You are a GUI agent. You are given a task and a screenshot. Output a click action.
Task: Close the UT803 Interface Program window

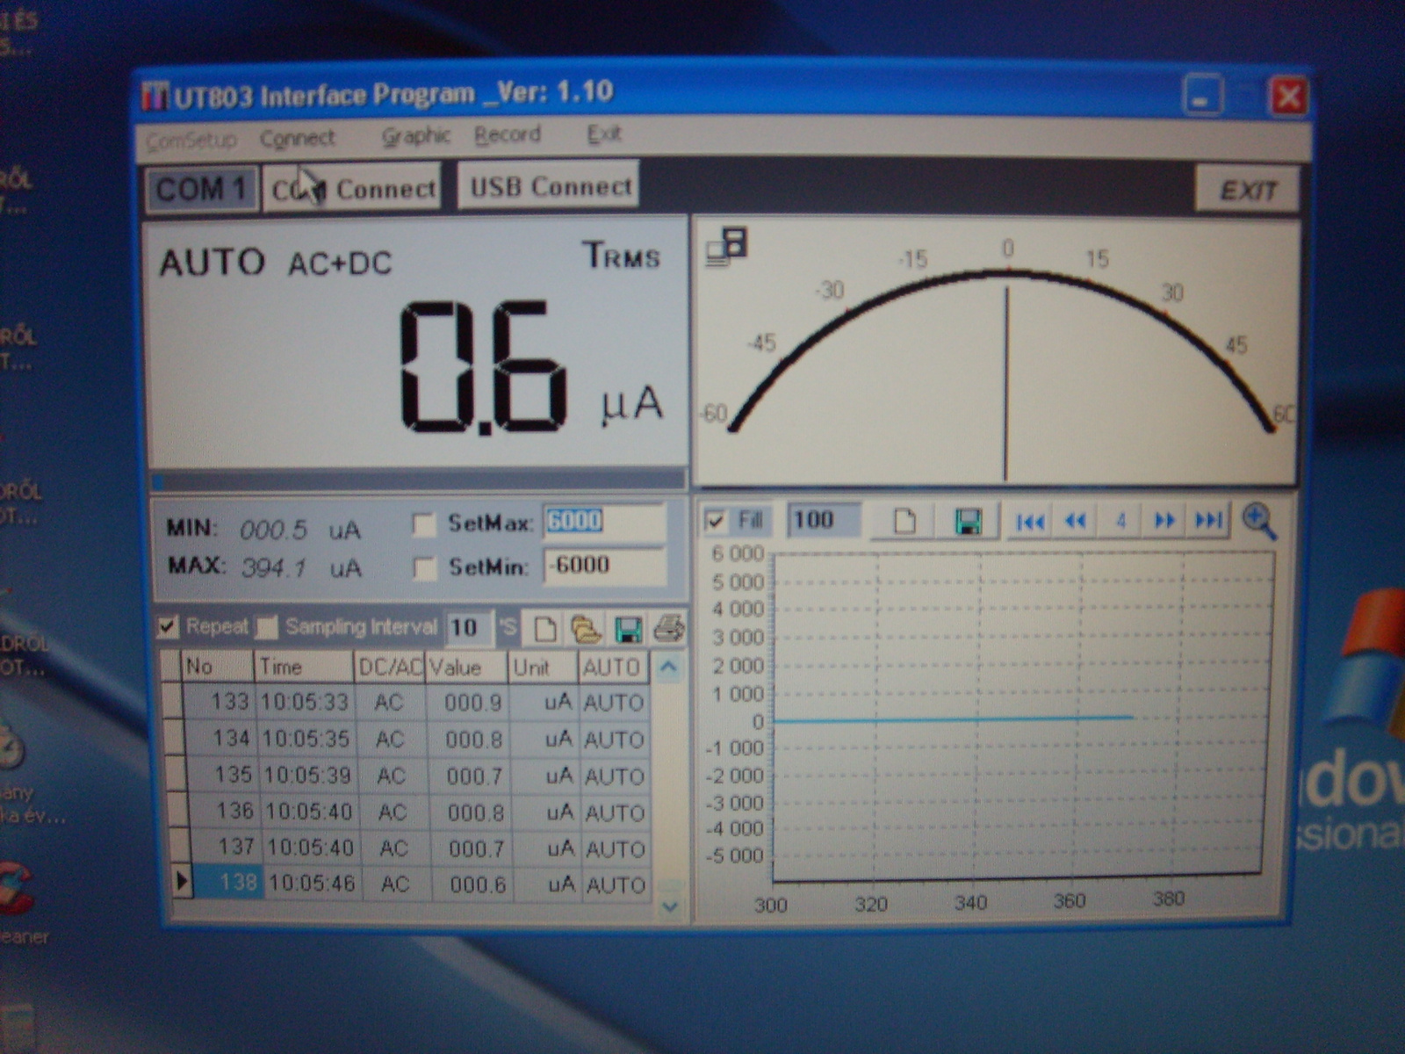point(1288,97)
